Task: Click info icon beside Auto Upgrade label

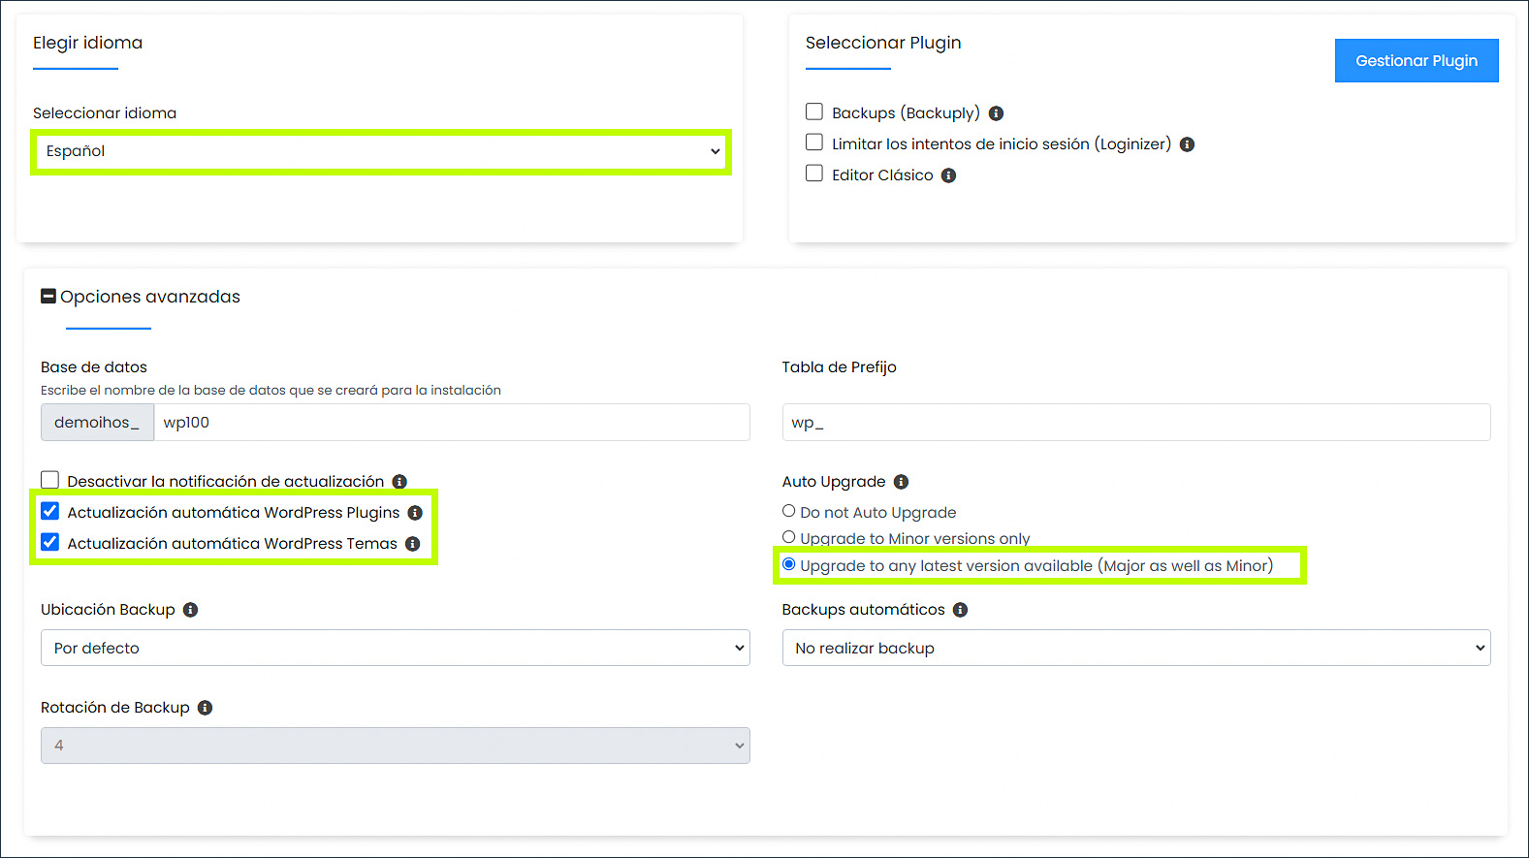Action: [901, 482]
